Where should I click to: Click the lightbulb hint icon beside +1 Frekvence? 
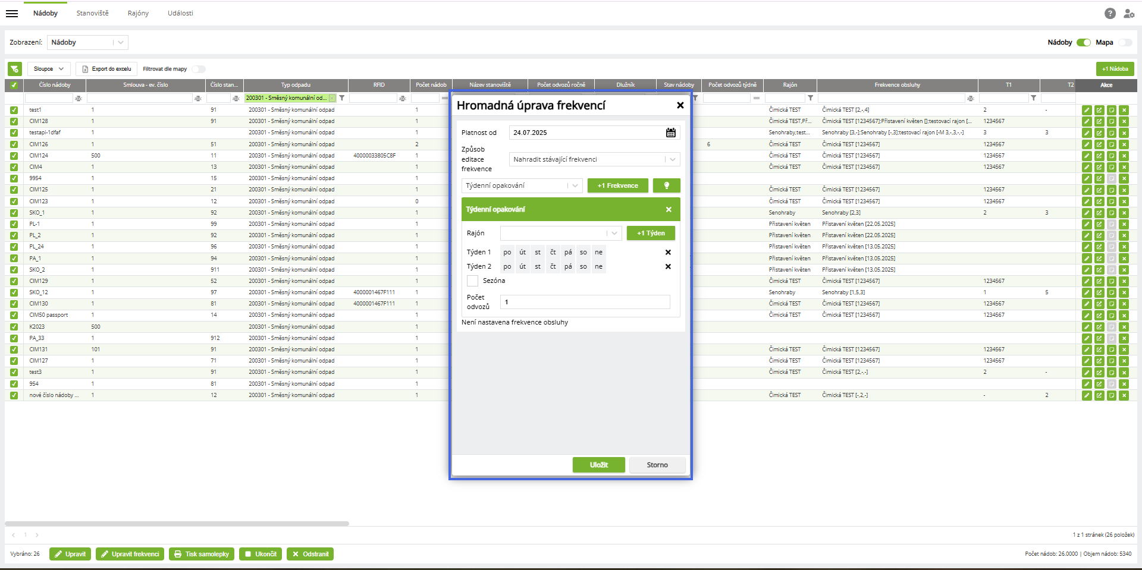(666, 185)
